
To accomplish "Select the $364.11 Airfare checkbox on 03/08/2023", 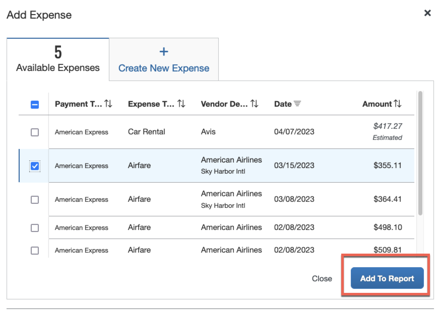I will point(35,200).
